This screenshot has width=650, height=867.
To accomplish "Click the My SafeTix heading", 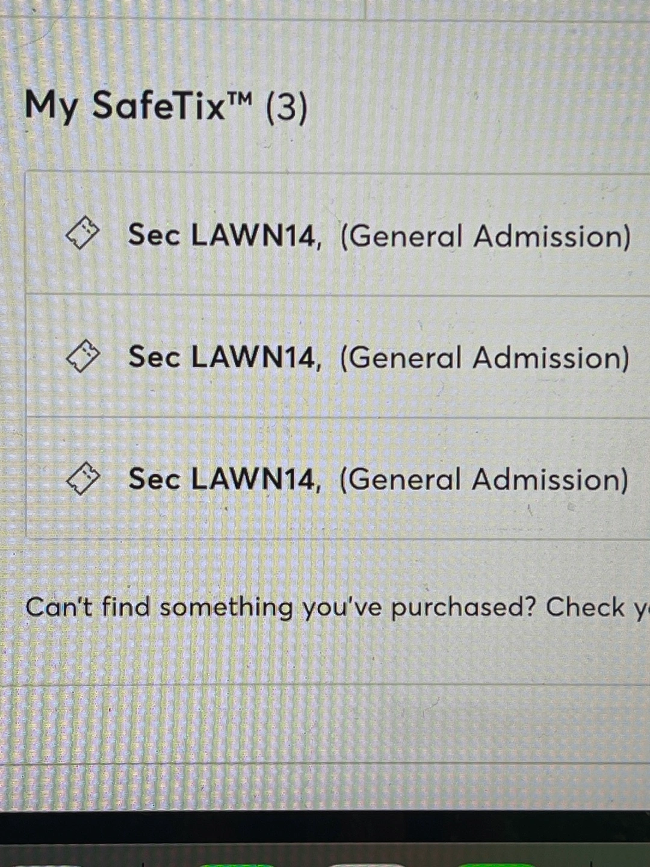I will [166, 107].
